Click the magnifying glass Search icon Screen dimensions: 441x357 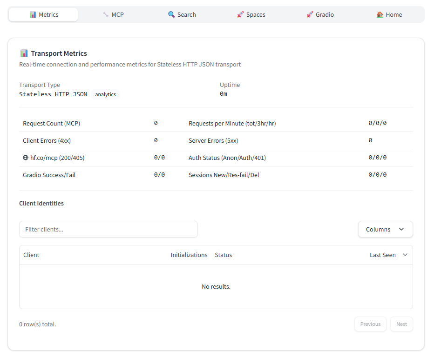(x=171, y=14)
